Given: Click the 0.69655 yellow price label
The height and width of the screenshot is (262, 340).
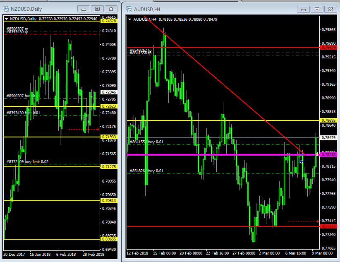Looking at the screenshot, I should tap(109, 239).
